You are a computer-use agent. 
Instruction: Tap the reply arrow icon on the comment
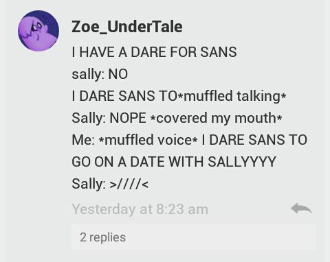click(x=301, y=208)
